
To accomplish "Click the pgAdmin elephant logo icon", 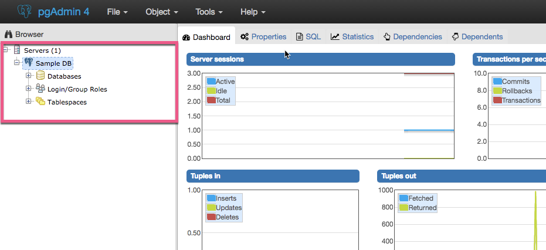I will tap(25, 12).
